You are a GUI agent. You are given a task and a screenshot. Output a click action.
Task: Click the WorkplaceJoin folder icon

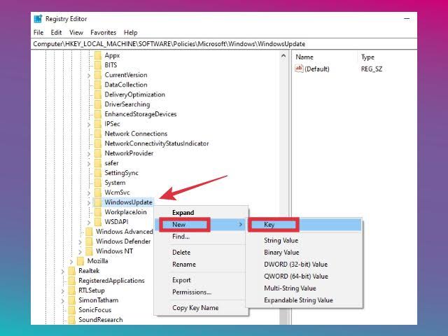pos(98,212)
